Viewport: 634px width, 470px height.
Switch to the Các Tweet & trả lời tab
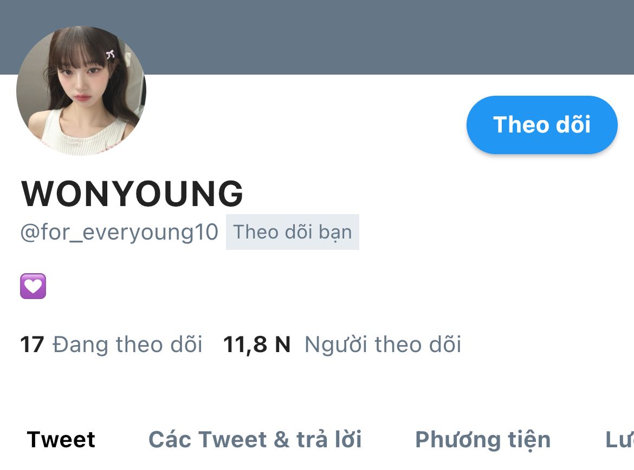click(x=255, y=439)
